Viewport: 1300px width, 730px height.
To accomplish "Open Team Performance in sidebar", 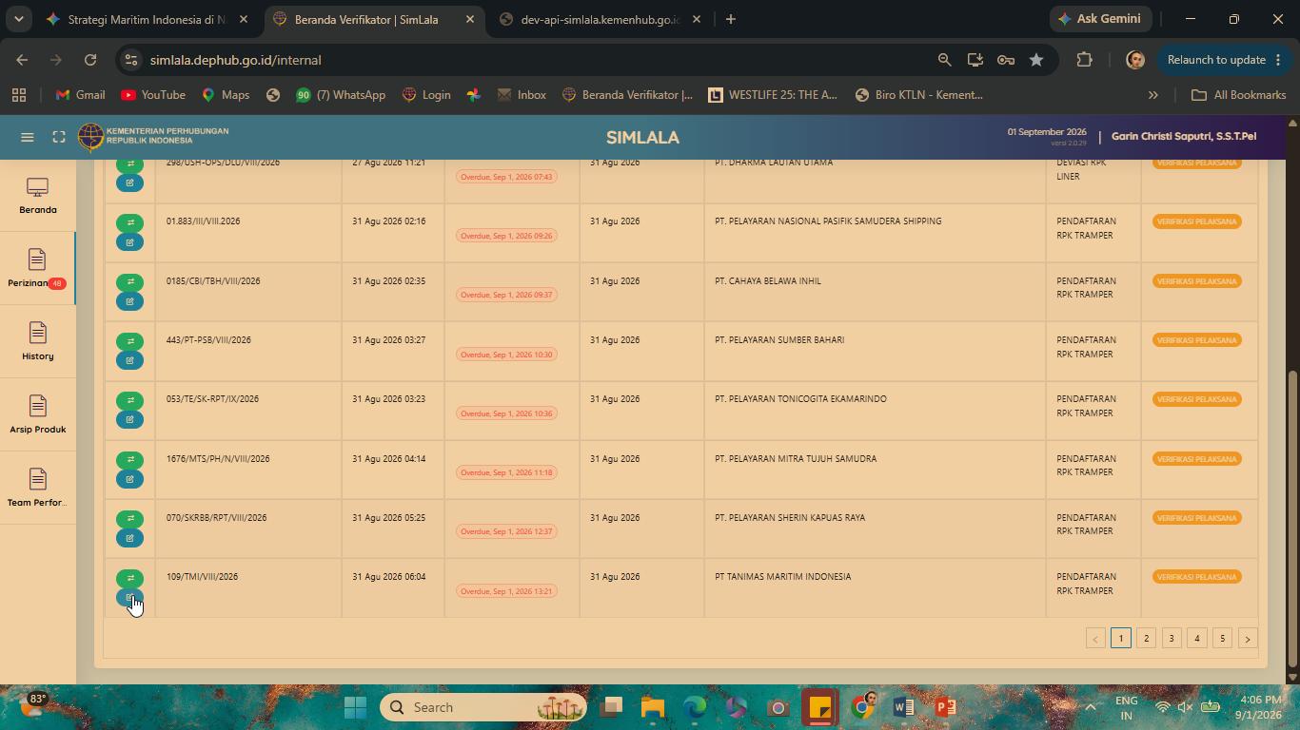I will (38, 489).
